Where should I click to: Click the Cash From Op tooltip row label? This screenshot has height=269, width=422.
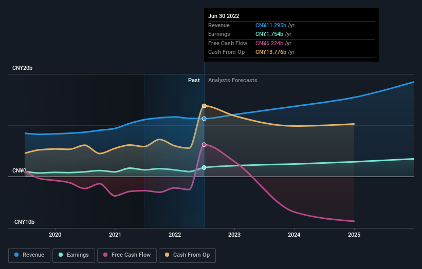[x=226, y=52]
